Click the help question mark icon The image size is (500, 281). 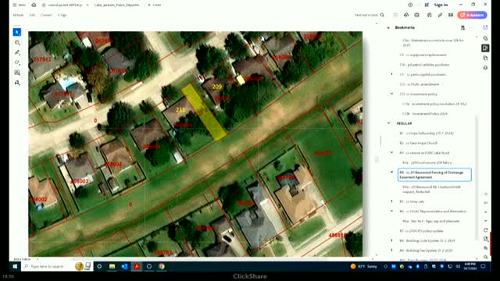point(410,5)
